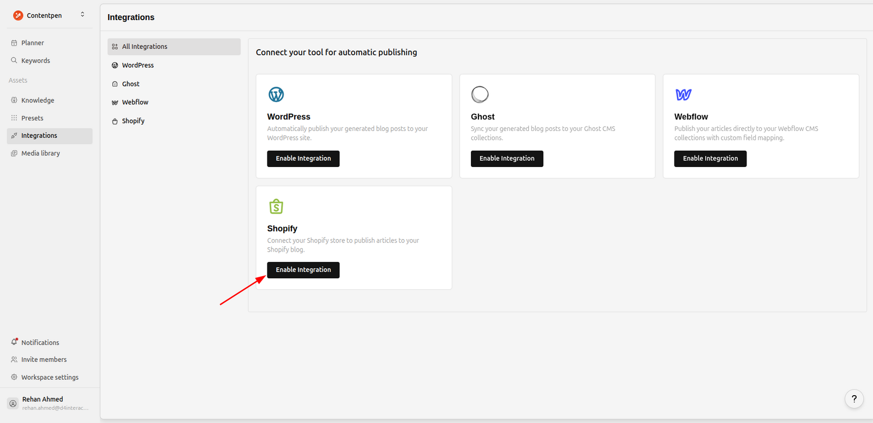Switch to the Ghost integrations tab
This screenshot has height=423, width=873.
coord(130,84)
